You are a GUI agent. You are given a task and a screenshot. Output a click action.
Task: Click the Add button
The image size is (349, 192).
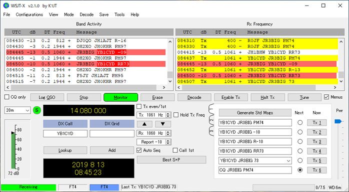click(112, 150)
